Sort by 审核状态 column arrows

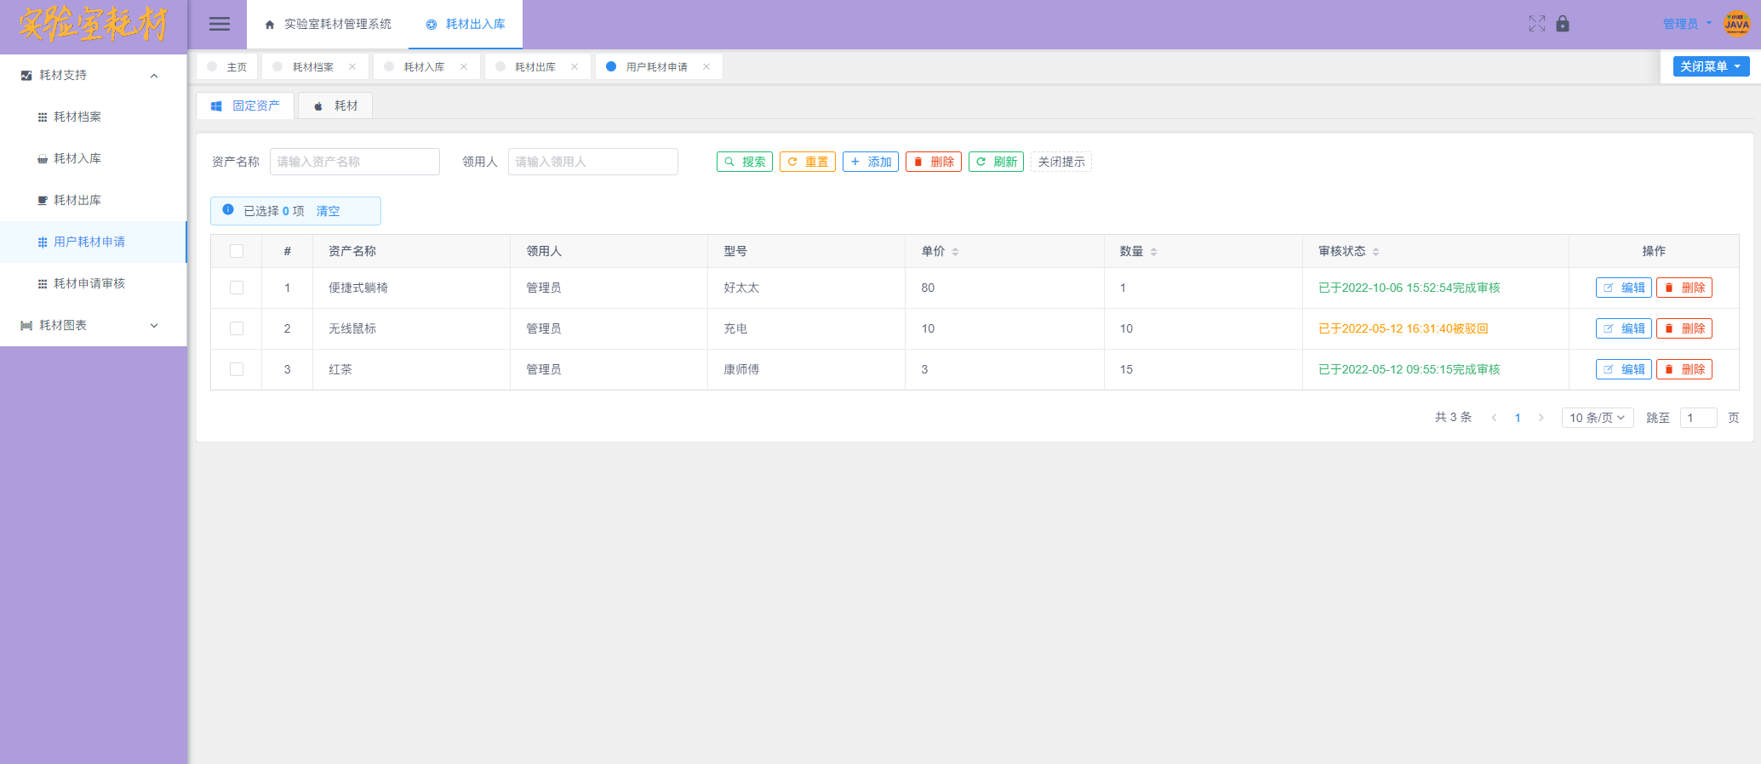tap(1375, 252)
